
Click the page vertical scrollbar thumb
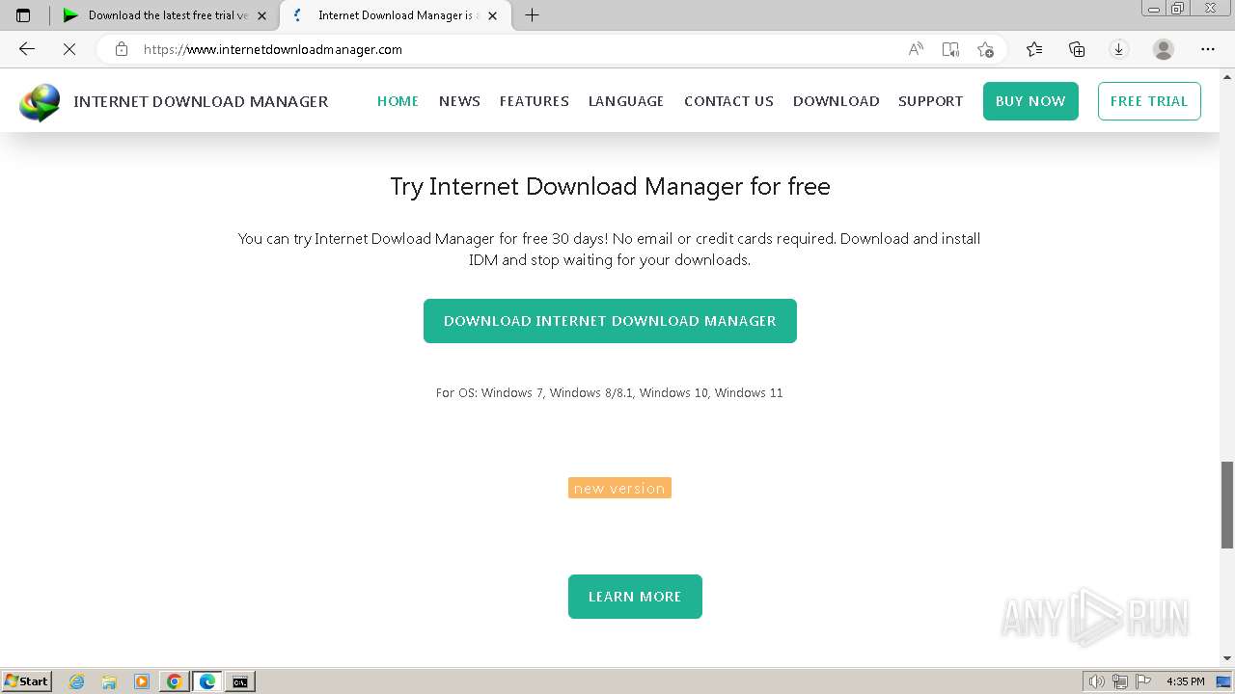pyautogui.click(x=1227, y=504)
